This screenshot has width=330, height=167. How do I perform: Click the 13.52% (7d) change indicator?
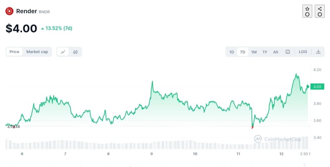point(57,28)
